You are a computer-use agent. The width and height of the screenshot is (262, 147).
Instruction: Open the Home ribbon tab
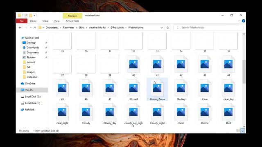pos(33,21)
